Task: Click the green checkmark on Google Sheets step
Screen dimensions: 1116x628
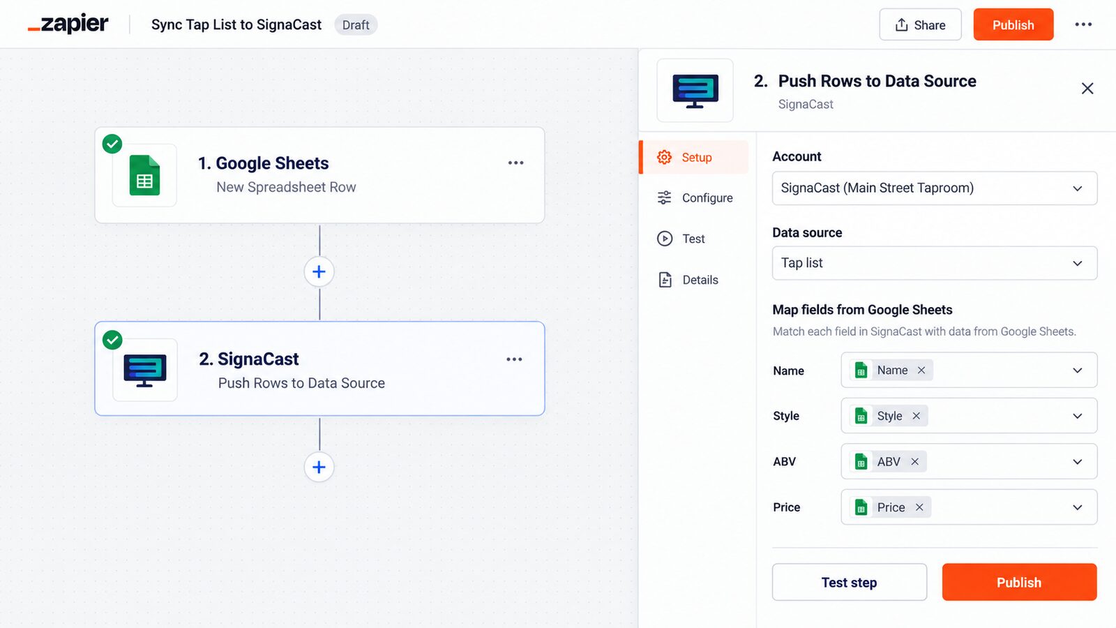Action: point(112,144)
